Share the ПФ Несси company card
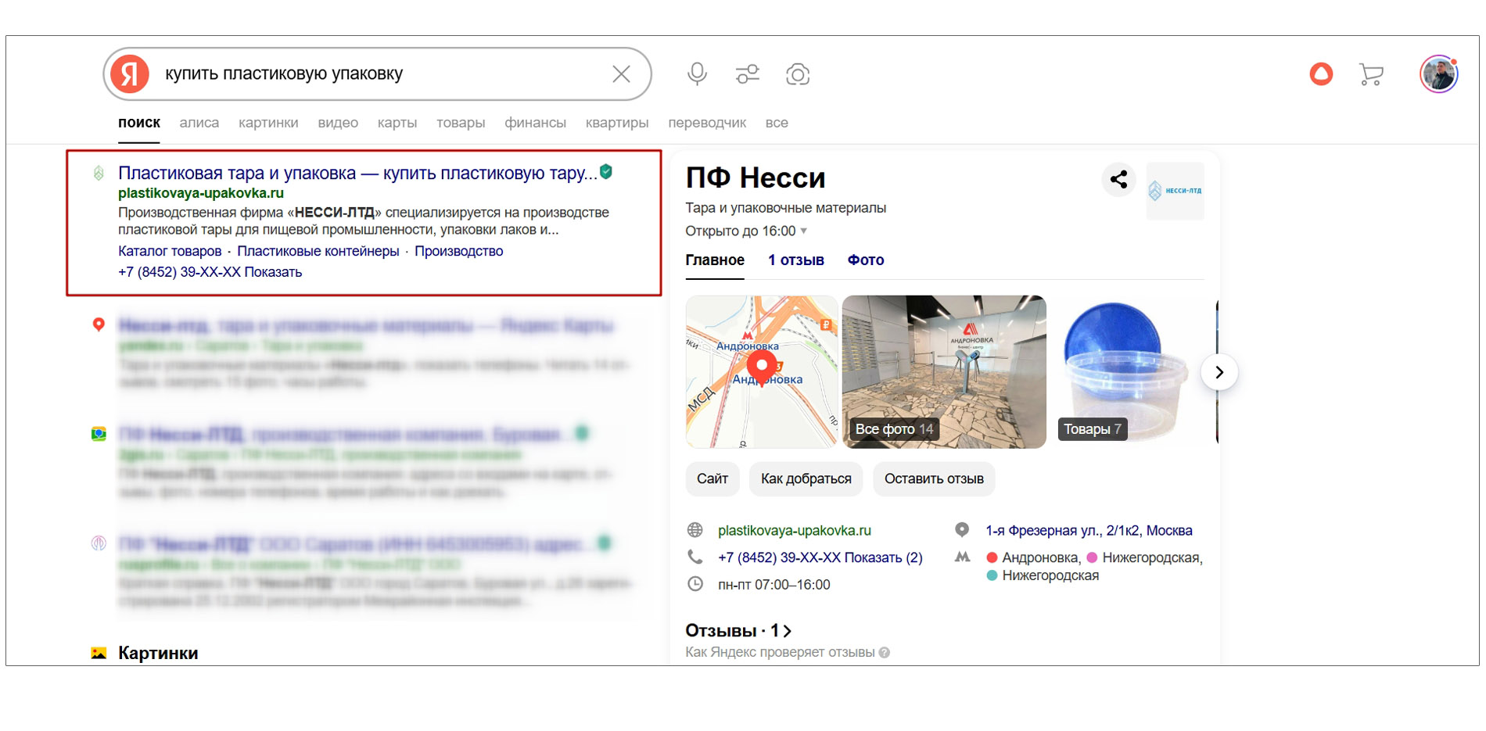 click(x=1118, y=179)
